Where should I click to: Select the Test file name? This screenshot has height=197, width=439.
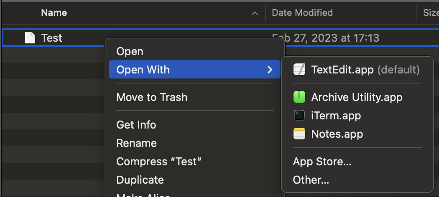pyautogui.click(x=51, y=38)
